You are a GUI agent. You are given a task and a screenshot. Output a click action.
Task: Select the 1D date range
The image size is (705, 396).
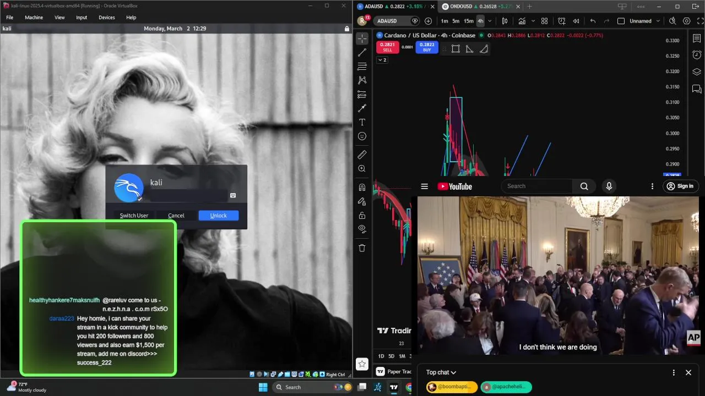coord(381,356)
